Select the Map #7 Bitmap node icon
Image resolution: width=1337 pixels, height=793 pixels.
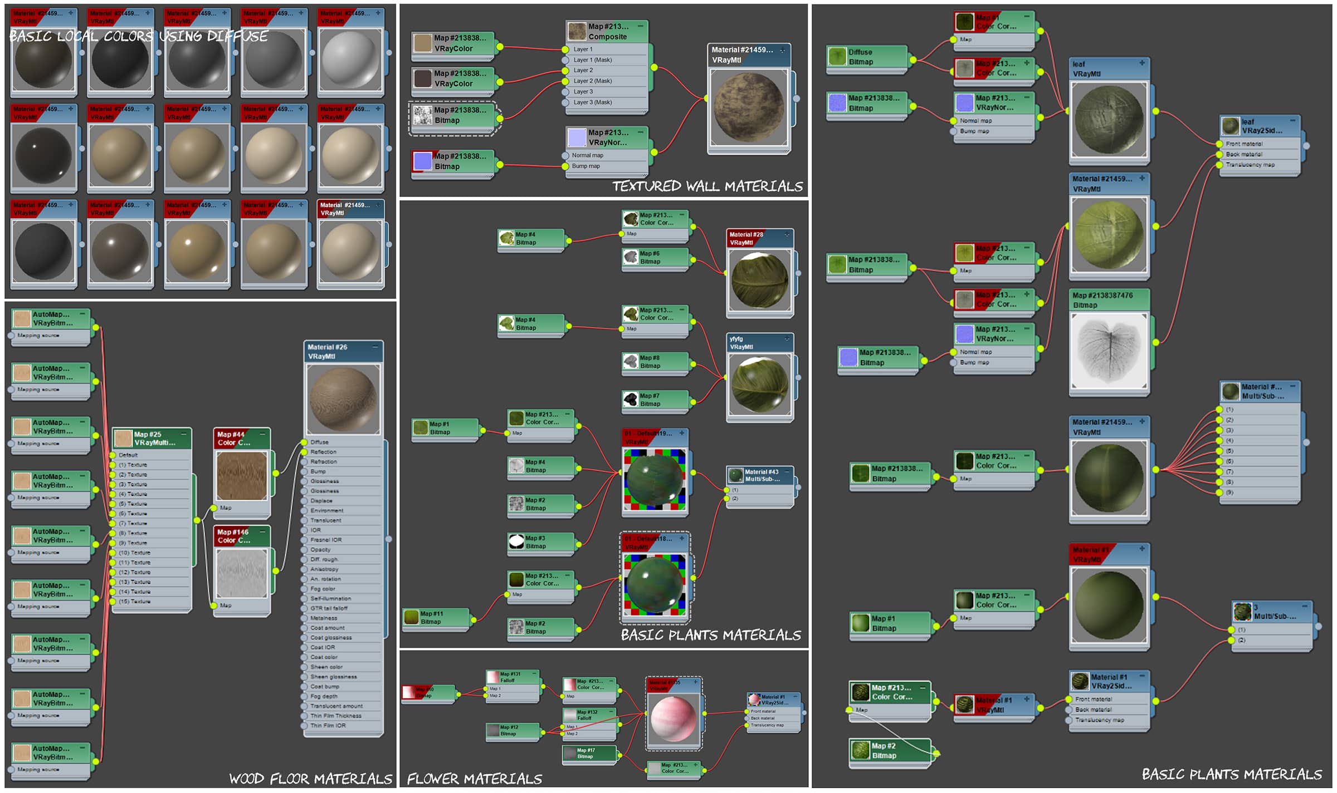(x=630, y=400)
